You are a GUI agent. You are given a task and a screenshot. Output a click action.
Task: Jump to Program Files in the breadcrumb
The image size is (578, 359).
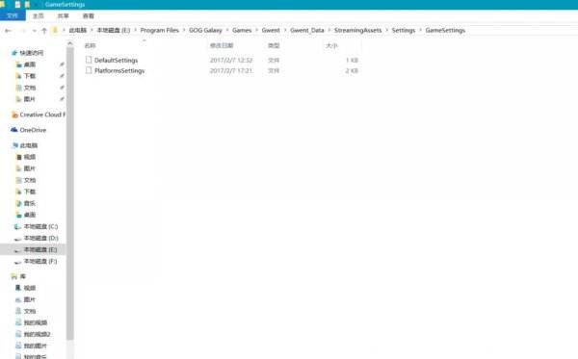[x=159, y=30]
